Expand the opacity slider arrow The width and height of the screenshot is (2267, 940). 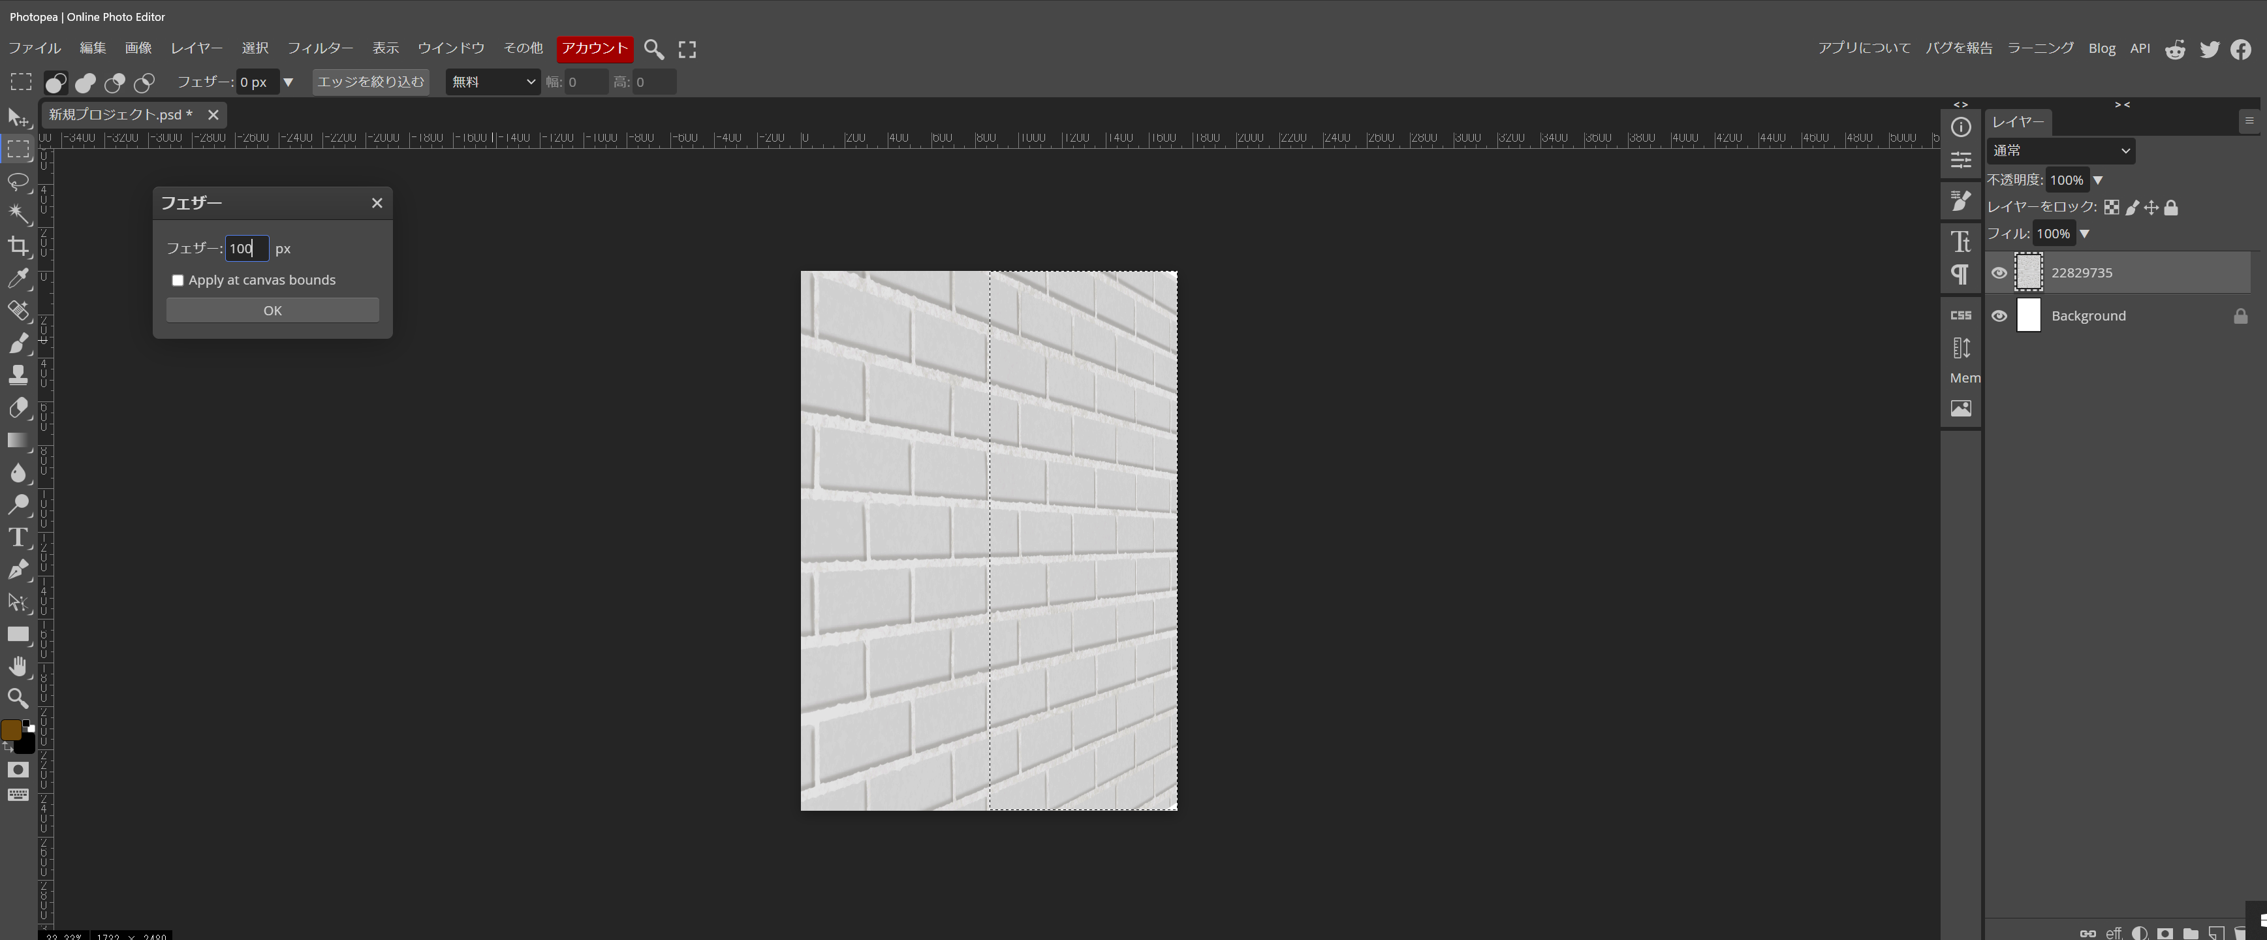coord(2097,180)
